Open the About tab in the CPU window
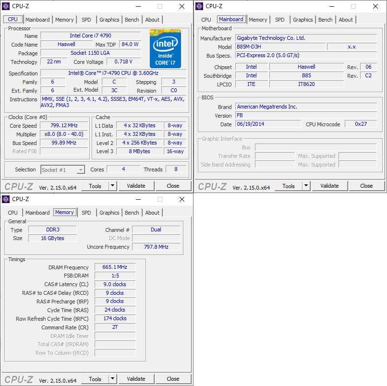This screenshot has width=387, height=386. click(x=152, y=20)
